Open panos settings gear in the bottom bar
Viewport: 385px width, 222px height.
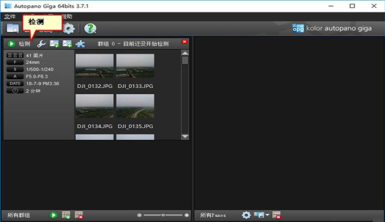pyautogui.click(x=246, y=215)
